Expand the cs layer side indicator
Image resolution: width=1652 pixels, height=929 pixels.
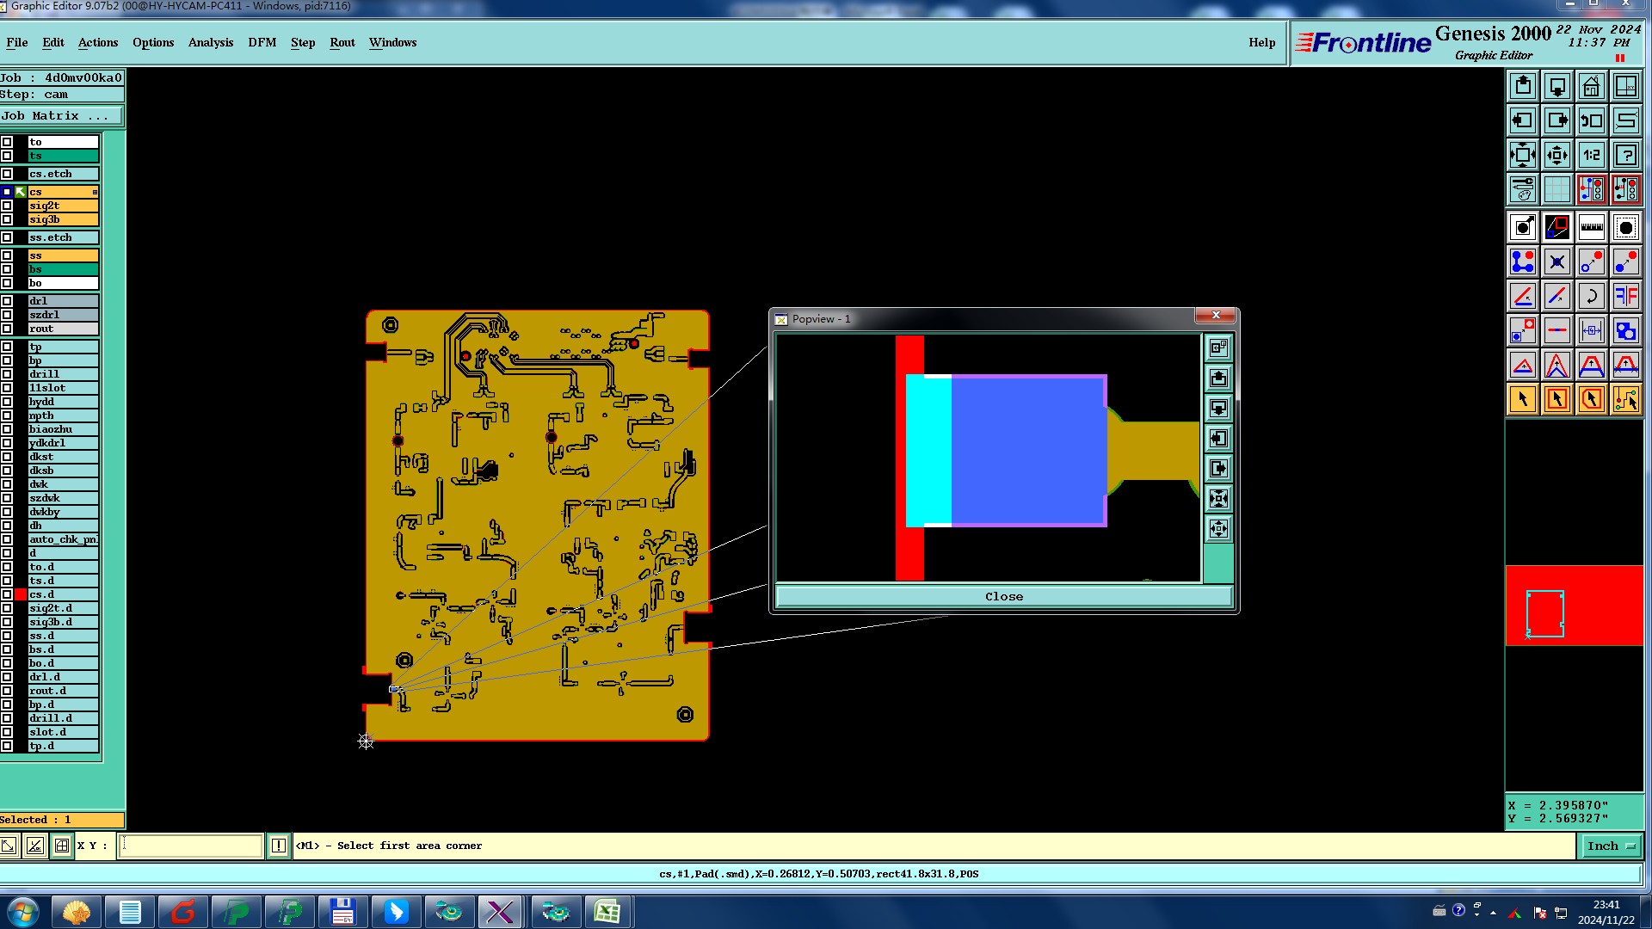95,192
